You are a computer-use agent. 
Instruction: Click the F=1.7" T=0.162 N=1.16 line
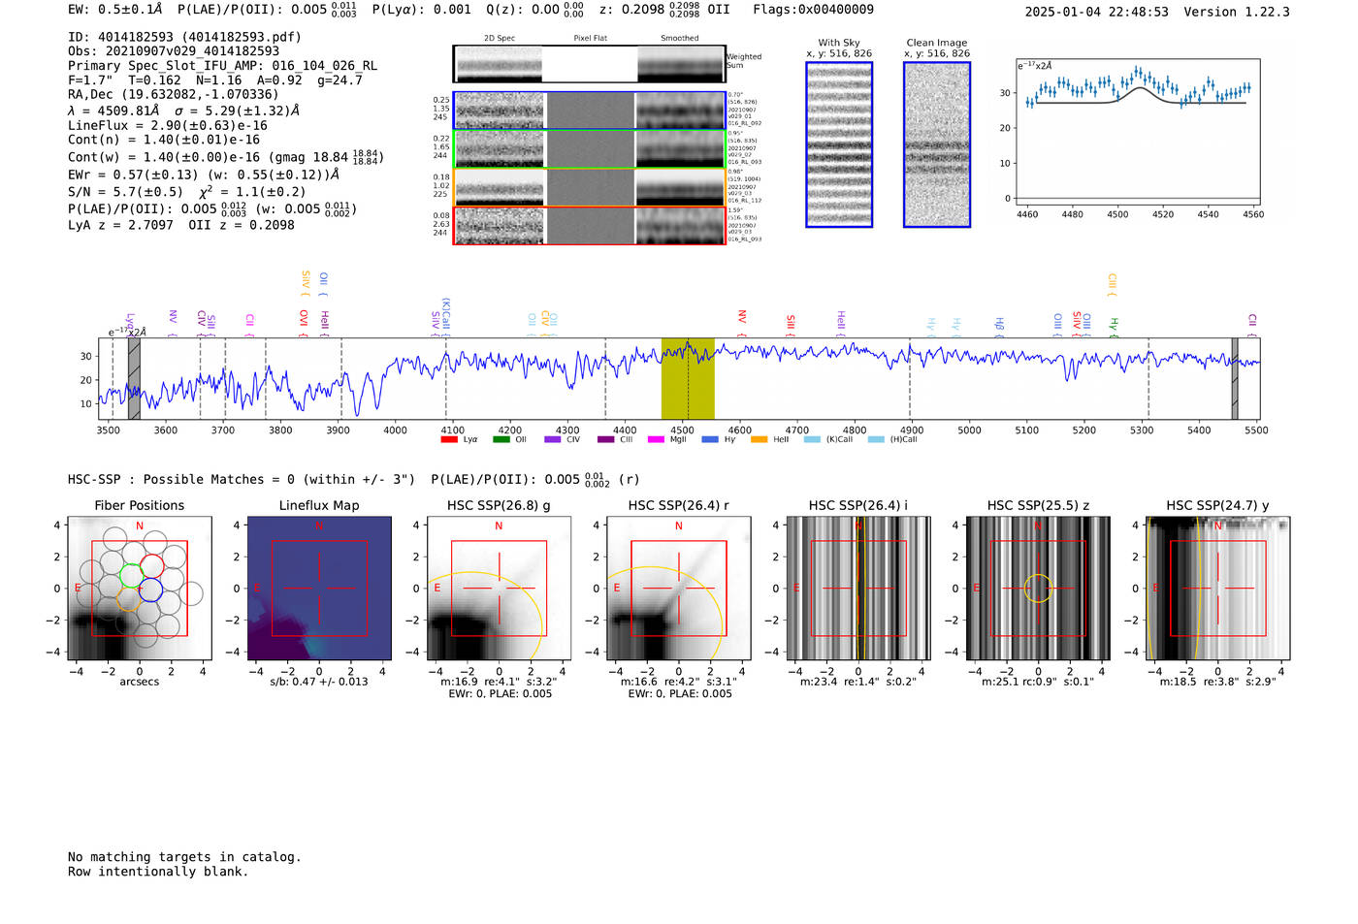click(214, 80)
